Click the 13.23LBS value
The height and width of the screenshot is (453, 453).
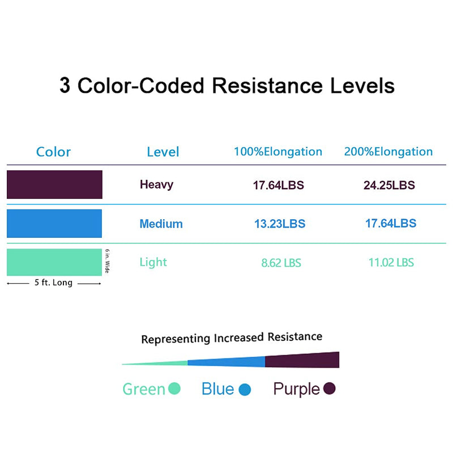280,224
